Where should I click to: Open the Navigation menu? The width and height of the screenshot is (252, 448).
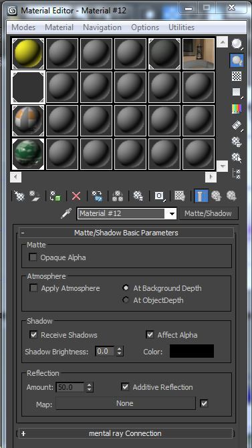click(102, 27)
